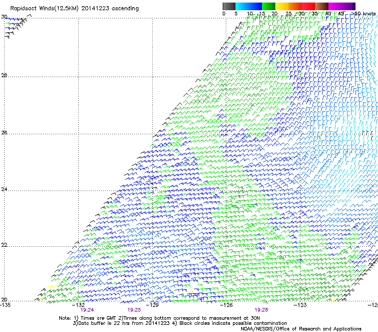
Task: Click the '>50 knots' legend label
Action: [363, 13]
